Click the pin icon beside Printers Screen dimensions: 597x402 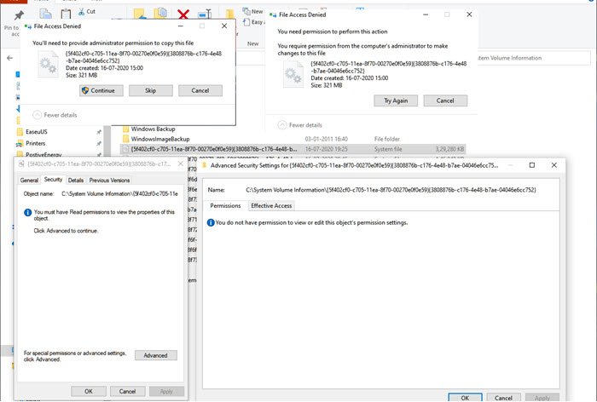(x=99, y=143)
